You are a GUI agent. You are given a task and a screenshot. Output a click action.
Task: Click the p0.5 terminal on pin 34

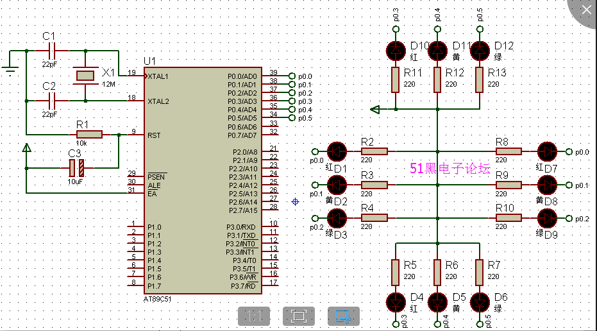pos(292,118)
